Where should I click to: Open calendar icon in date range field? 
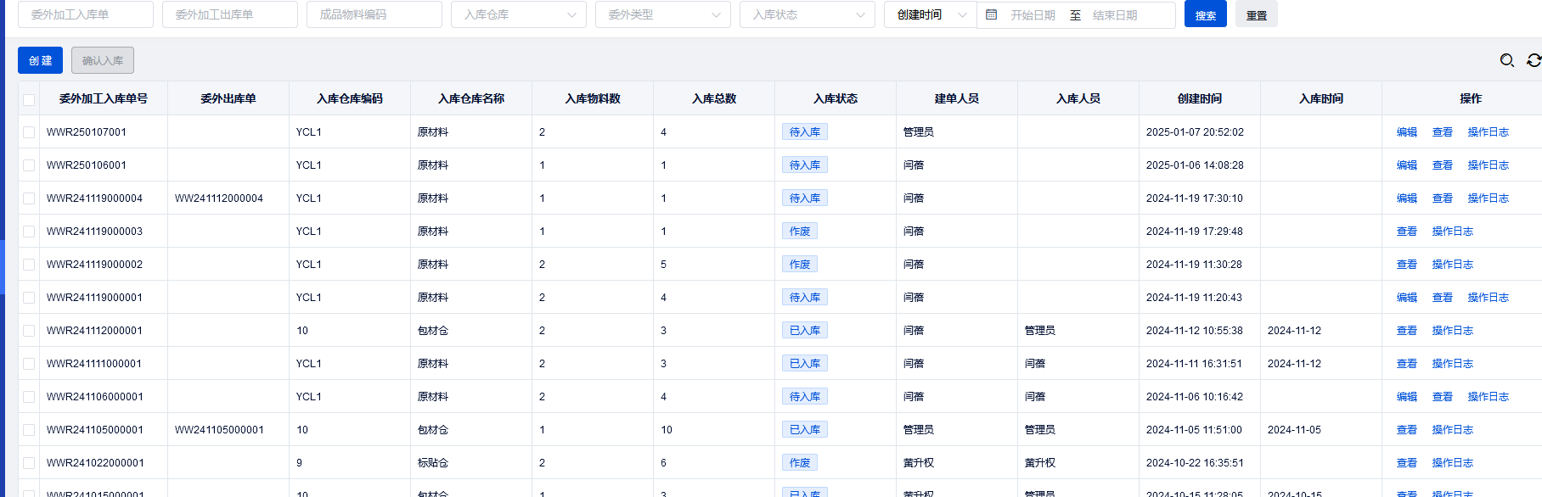[991, 14]
